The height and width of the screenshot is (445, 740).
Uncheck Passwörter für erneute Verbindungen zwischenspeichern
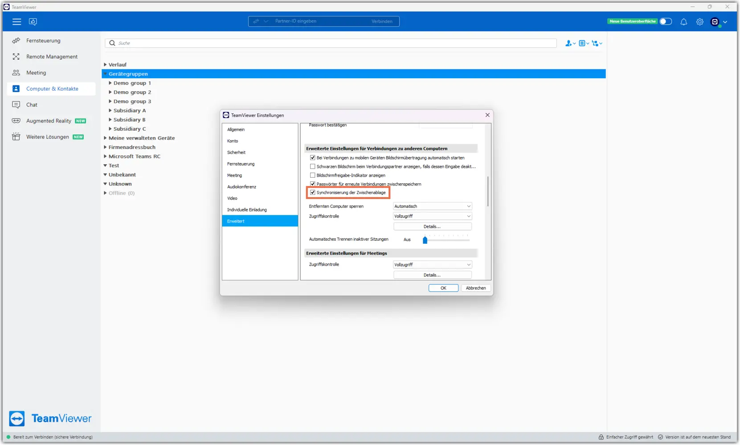pos(312,184)
